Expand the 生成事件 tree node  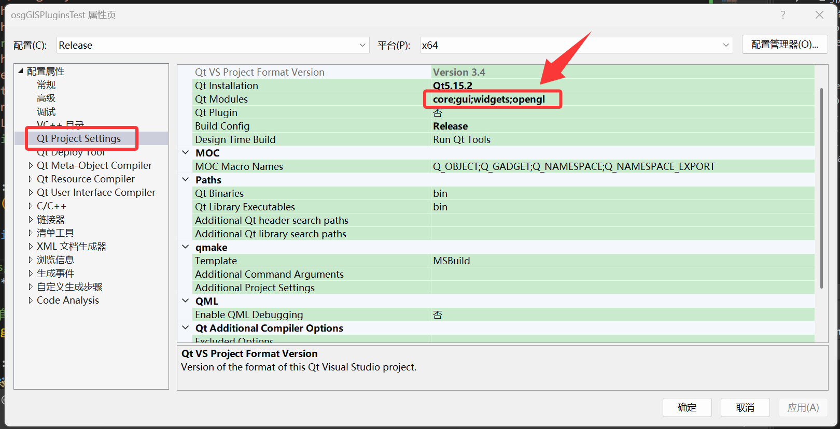tap(31, 273)
